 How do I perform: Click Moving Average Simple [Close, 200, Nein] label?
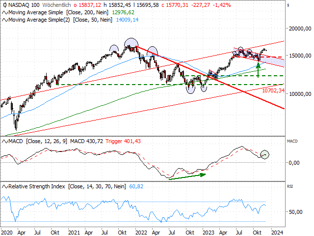coord(58,12)
